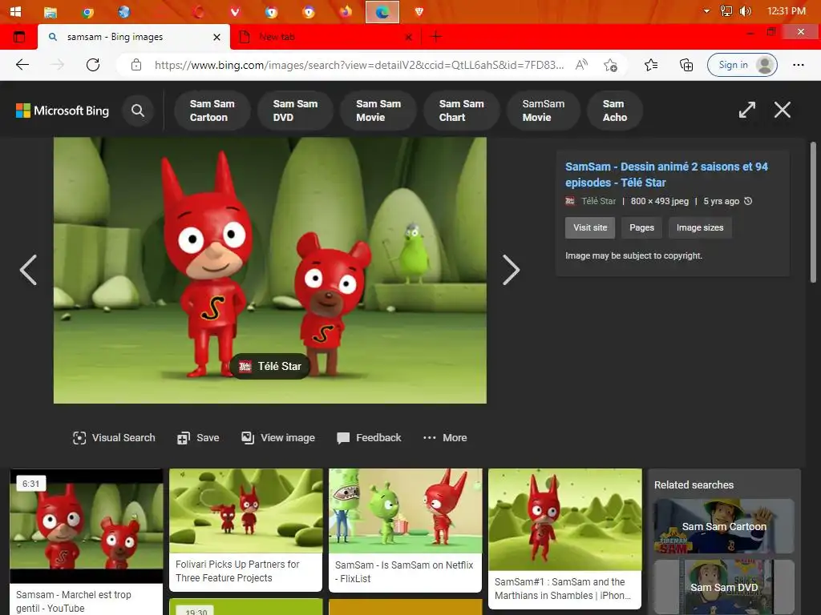Click View image
Screen dimensions: 821x615
278,438
